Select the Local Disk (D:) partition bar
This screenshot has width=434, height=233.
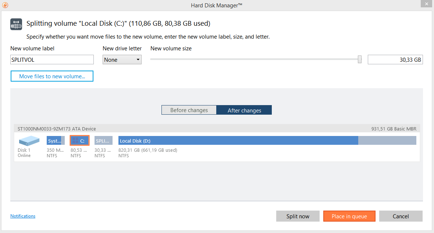(x=238, y=141)
